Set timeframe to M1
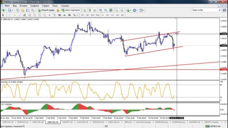This screenshot has height=128, width=228. [x=82, y=15]
